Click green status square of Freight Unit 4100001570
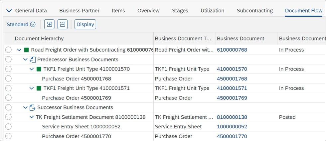 click(39, 69)
